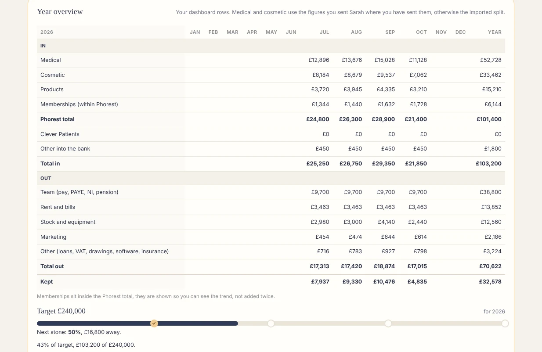Image resolution: width=542 pixels, height=352 pixels.
Task: Click the '43% of target' summary line
Action: point(86,345)
